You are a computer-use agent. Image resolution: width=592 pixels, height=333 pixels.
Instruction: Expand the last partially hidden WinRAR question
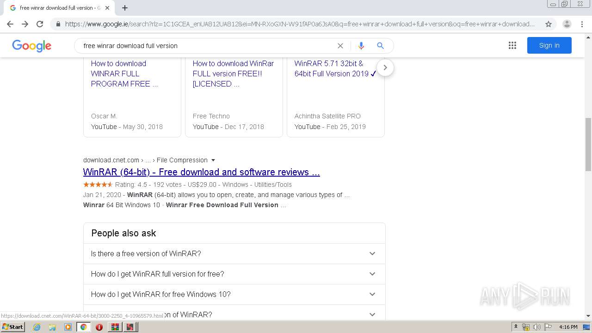tap(234, 314)
